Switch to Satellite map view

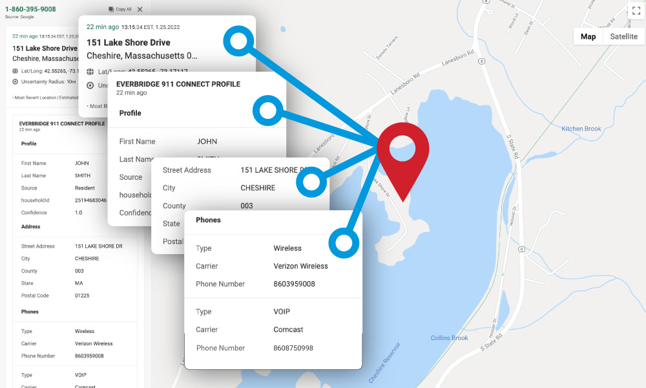click(624, 36)
